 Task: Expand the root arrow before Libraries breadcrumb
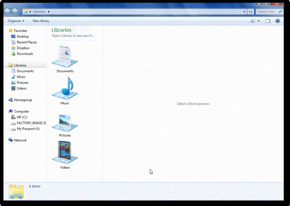tap(30, 11)
